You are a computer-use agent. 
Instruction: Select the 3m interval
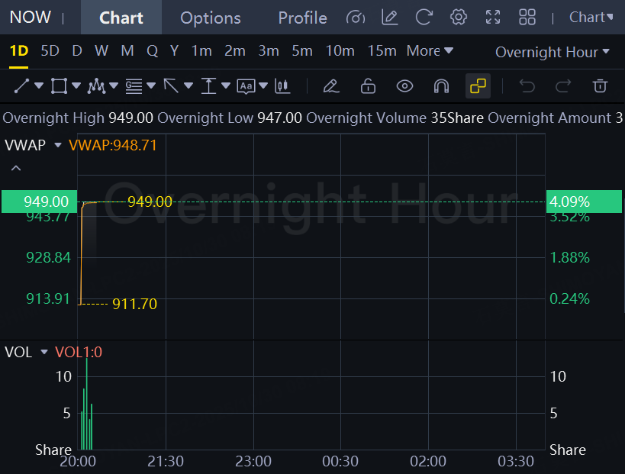269,51
